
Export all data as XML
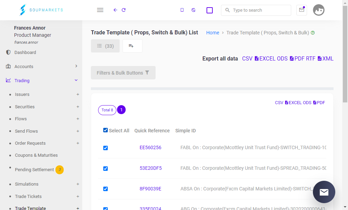point(325,59)
